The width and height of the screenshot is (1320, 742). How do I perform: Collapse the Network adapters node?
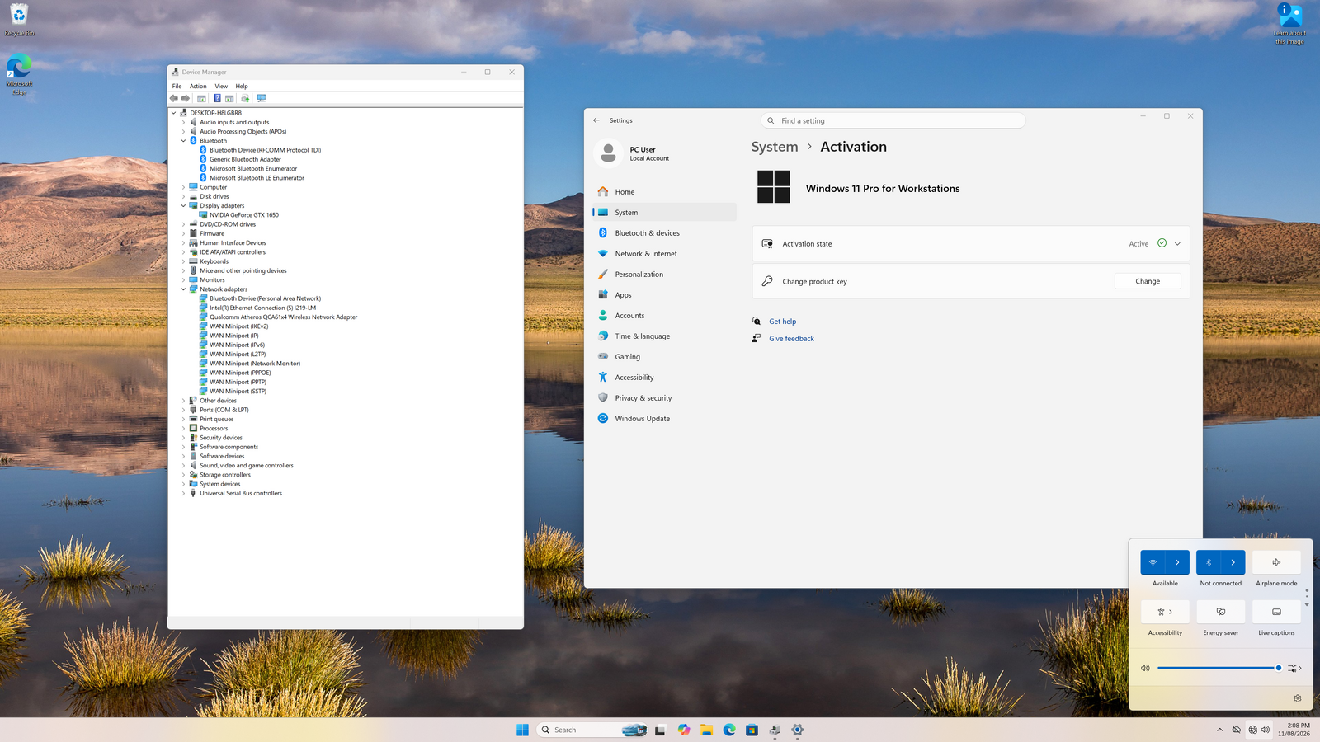click(x=184, y=289)
